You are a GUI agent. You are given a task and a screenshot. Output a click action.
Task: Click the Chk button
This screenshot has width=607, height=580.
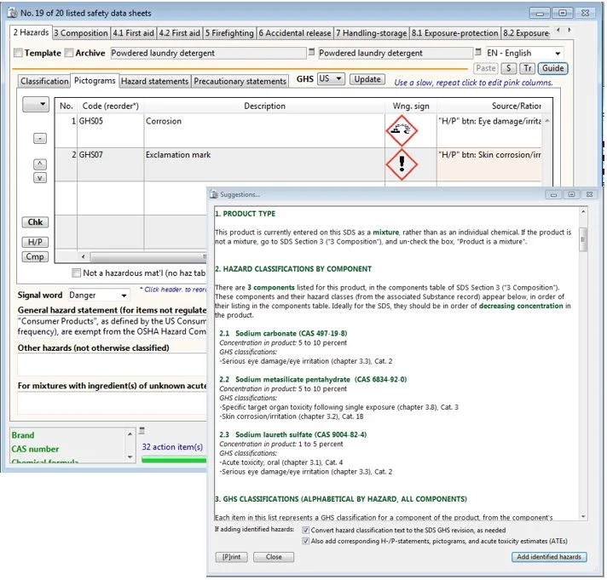coord(35,222)
